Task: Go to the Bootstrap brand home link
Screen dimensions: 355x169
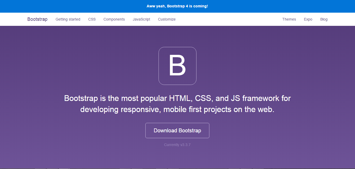Action: [x=37, y=19]
